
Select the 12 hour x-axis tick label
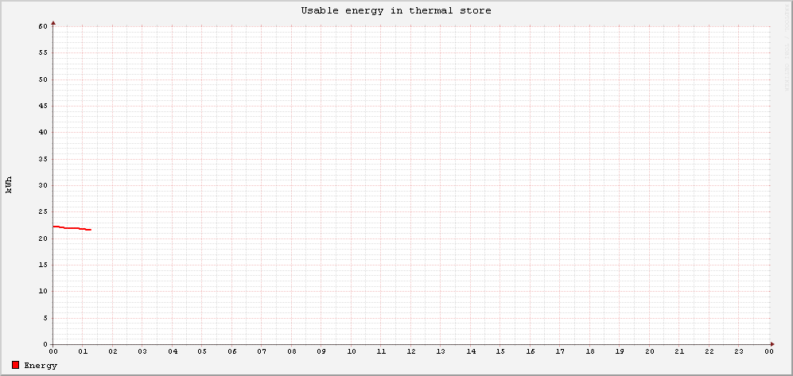(x=411, y=351)
